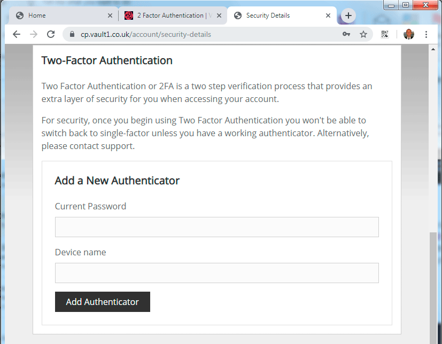Image resolution: width=442 pixels, height=344 pixels.
Task: Close the 2 Factor Authentication tab
Action: pyautogui.click(x=219, y=16)
